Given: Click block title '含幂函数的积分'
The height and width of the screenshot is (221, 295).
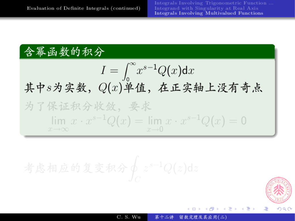Looking at the screenshot, I should [x=64, y=52].
